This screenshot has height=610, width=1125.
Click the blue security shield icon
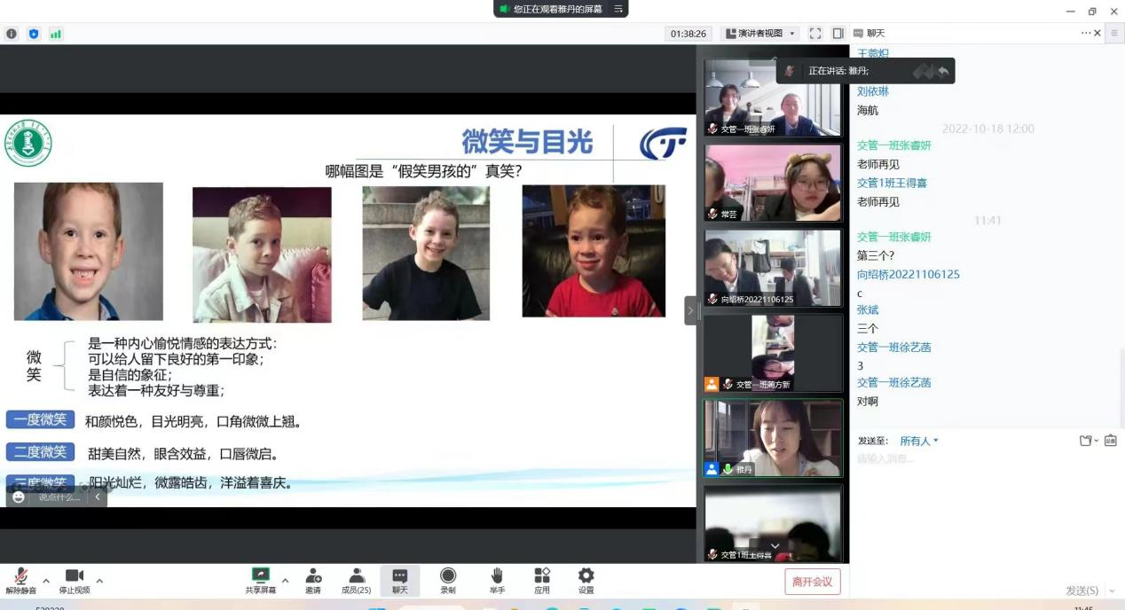34,34
